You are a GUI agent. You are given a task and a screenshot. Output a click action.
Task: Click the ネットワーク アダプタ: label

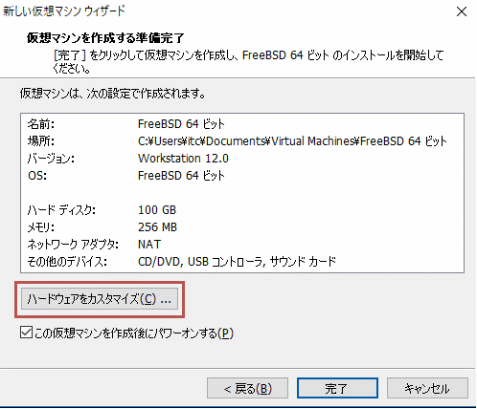pos(73,245)
